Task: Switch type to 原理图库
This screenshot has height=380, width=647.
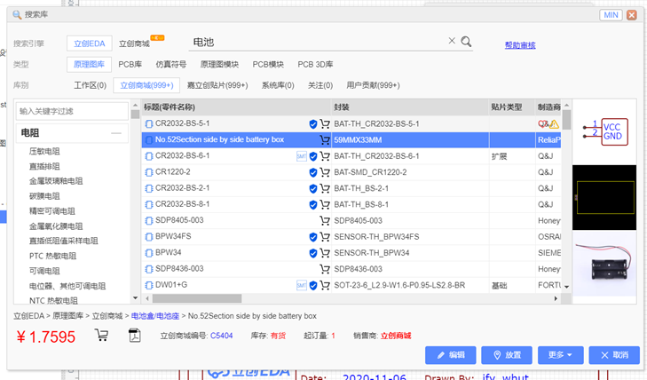Action: pos(89,64)
